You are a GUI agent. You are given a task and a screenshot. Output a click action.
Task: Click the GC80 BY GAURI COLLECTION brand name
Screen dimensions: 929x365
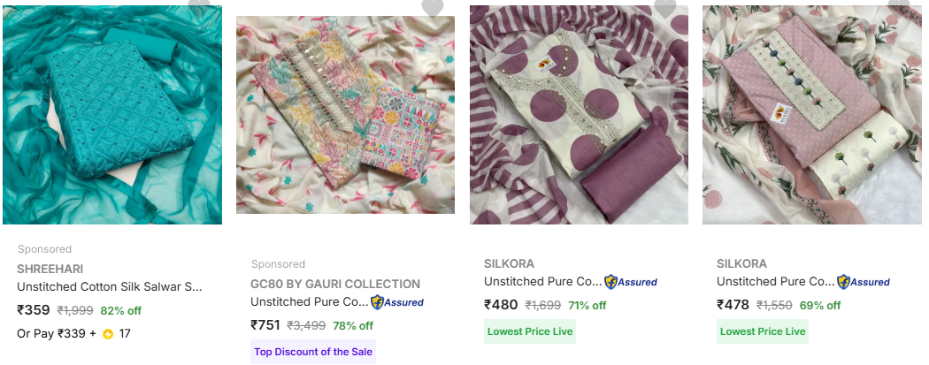pos(335,284)
